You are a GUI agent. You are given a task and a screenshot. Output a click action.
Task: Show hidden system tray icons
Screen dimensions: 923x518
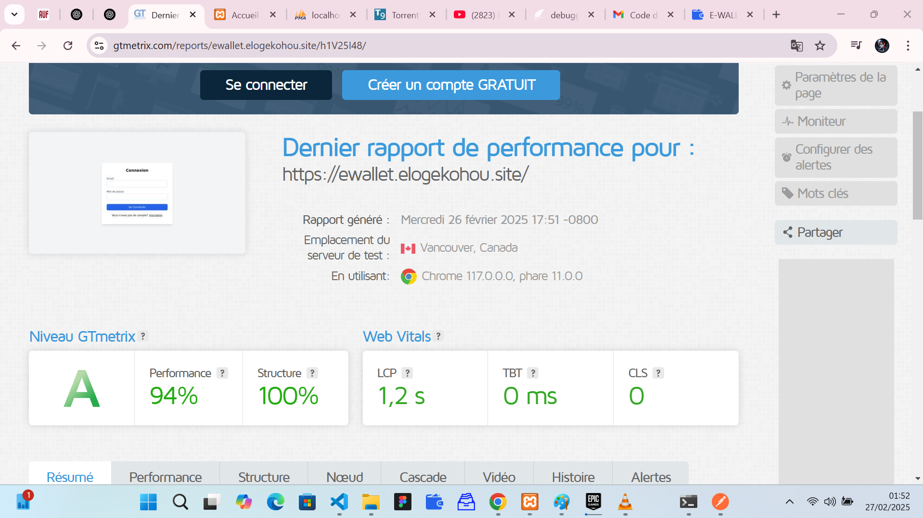point(790,502)
